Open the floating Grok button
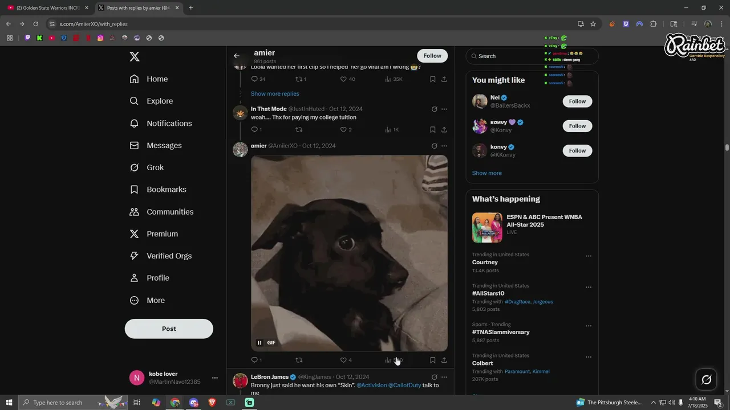The image size is (730, 410). (x=706, y=379)
